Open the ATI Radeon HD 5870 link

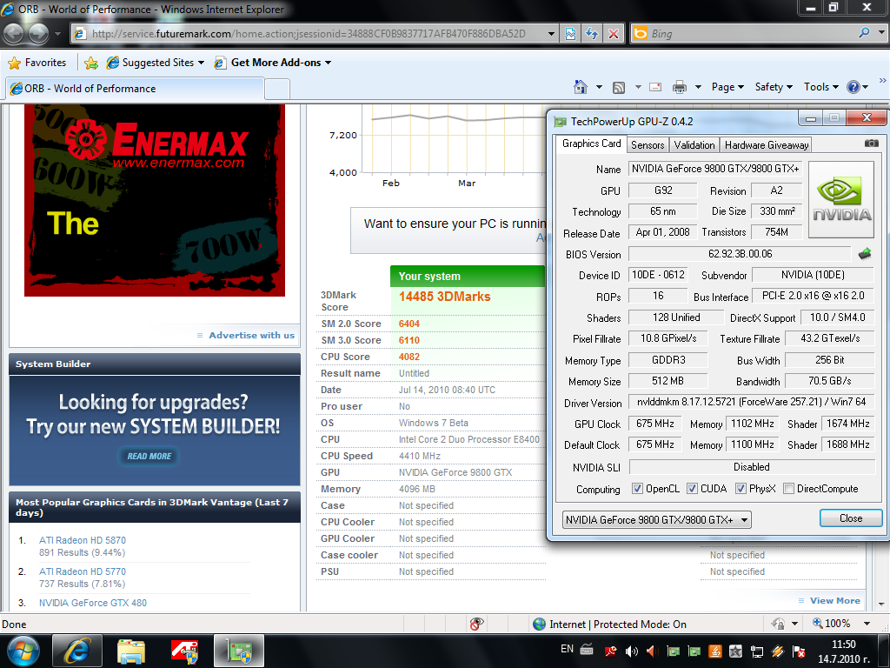point(83,540)
